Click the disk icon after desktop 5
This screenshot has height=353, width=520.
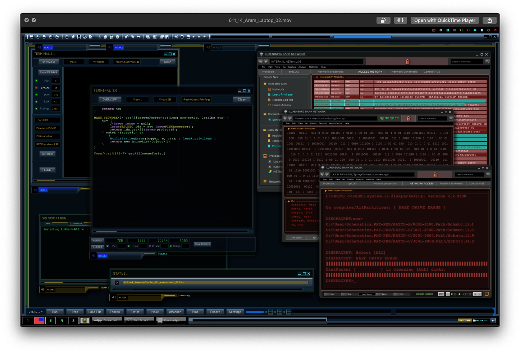(85, 320)
